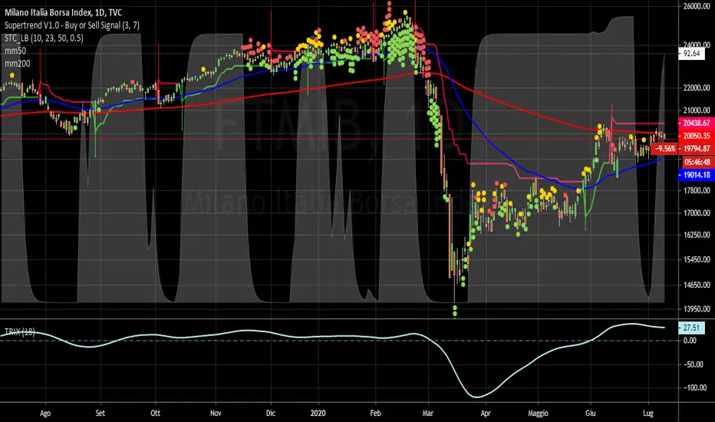Click the Mar label on time axis
The width and height of the screenshot is (715, 422).
pyautogui.click(x=427, y=411)
